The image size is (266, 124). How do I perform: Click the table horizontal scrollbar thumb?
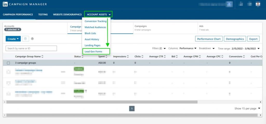pyautogui.click(x=102, y=102)
